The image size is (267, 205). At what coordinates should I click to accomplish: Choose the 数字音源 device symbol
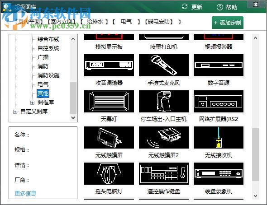(219, 65)
